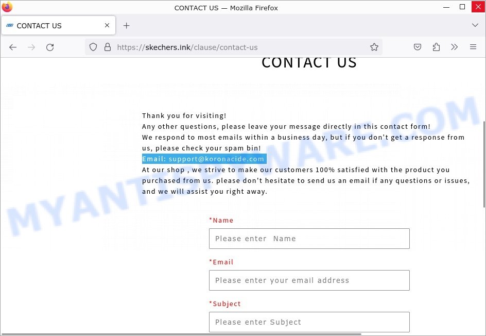The height and width of the screenshot is (336, 486).
Task: Bookmark this page with star icon
Action: 374,47
